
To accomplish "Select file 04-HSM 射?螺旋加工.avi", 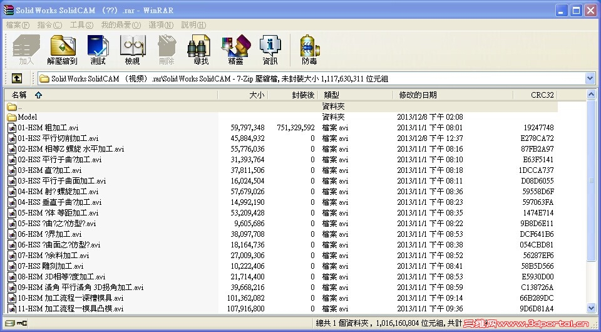I will coord(58,192).
